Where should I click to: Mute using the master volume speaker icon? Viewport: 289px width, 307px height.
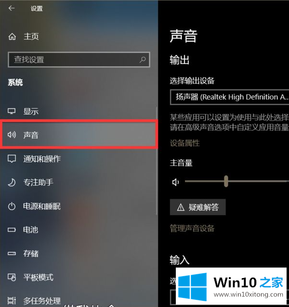(175, 182)
